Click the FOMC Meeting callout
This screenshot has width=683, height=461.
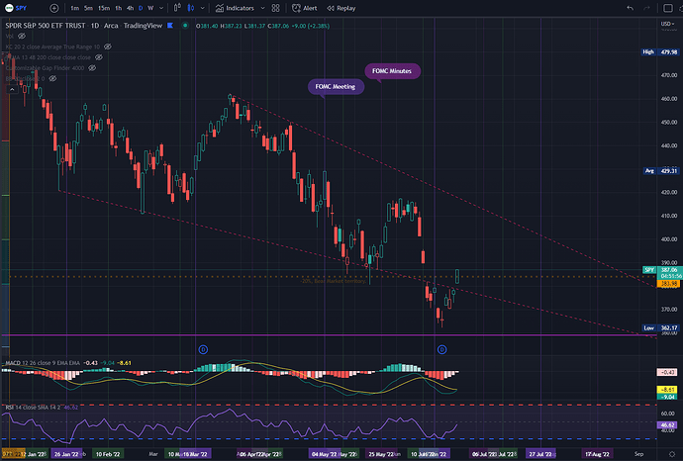pyautogui.click(x=336, y=87)
